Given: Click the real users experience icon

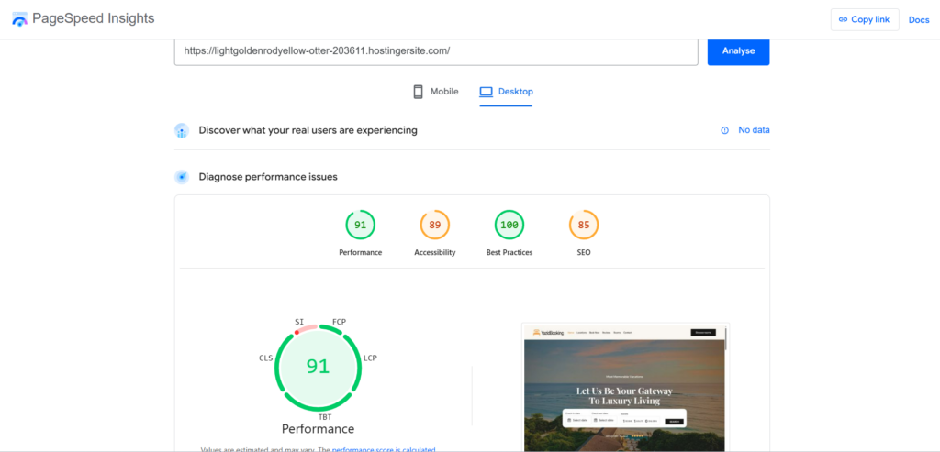Looking at the screenshot, I should point(182,130).
